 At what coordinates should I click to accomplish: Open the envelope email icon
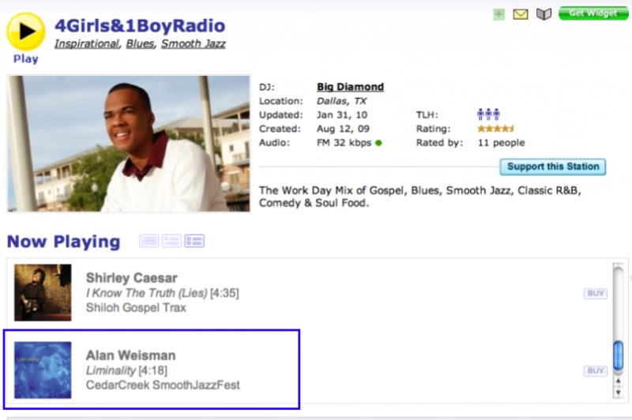click(521, 14)
